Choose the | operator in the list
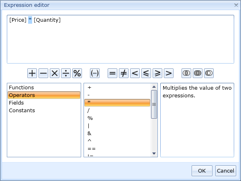 point(117,126)
